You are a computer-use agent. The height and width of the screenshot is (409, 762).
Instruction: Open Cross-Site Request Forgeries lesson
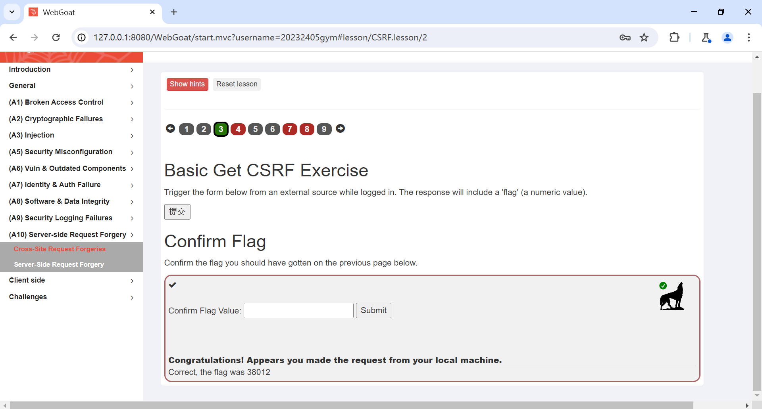tap(60, 249)
